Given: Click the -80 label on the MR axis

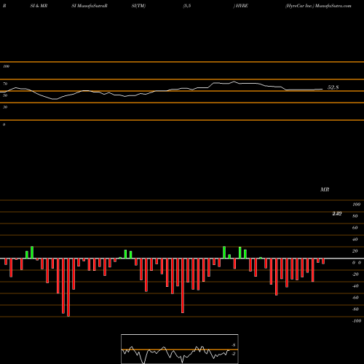Looking at the screenshot, I should pyautogui.click(x=355, y=309).
